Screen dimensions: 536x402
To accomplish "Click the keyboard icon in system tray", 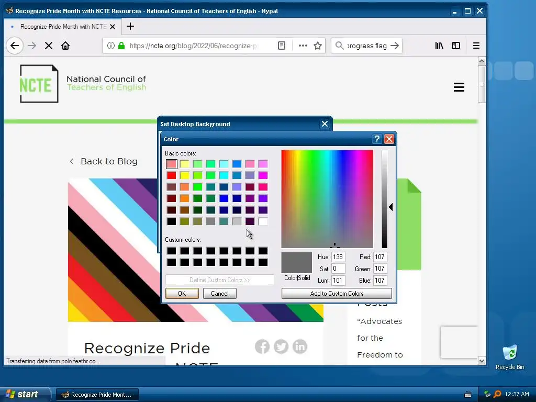I will tap(468, 395).
